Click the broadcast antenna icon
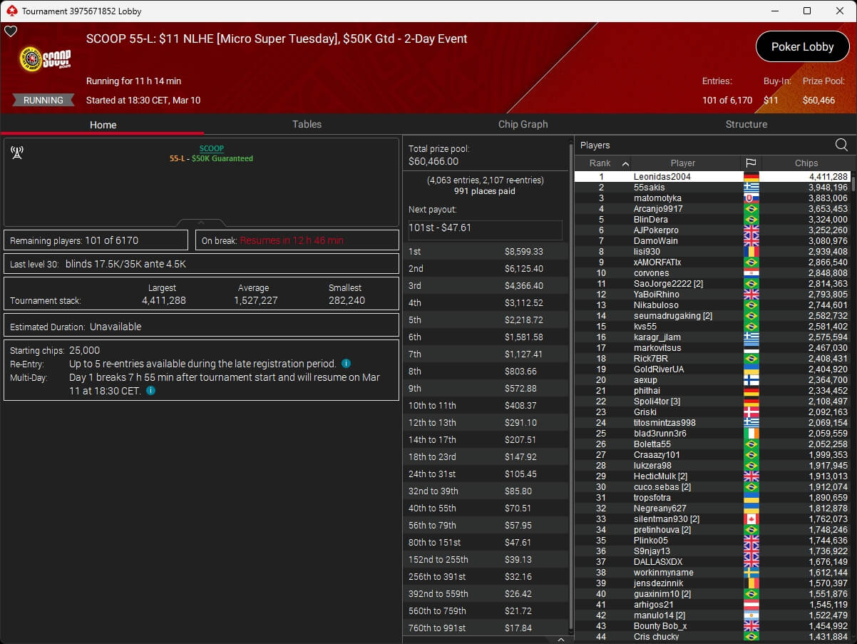This screenshot has width=857, height=644. point(17,153)
